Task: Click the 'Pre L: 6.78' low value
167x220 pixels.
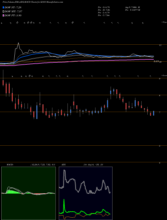Action: click(x=104, y=12)
